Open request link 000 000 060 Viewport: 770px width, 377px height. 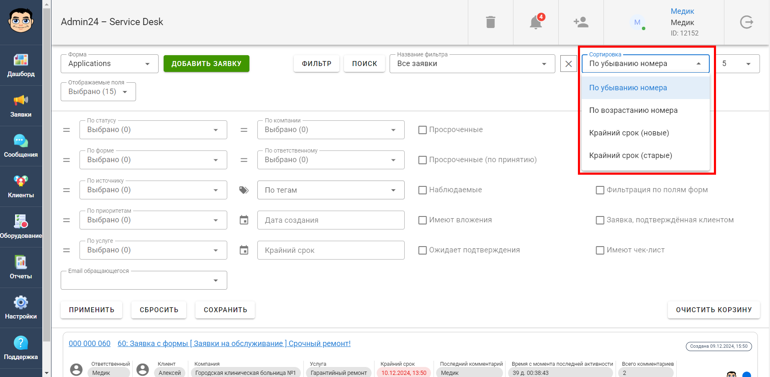(90, 344)
